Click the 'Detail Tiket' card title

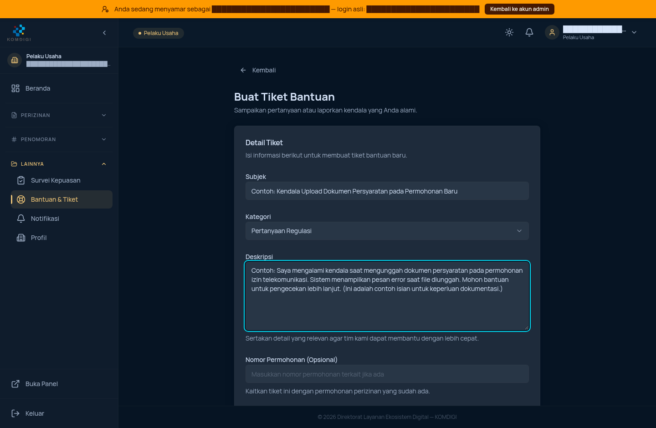click(x=264, y=143)
